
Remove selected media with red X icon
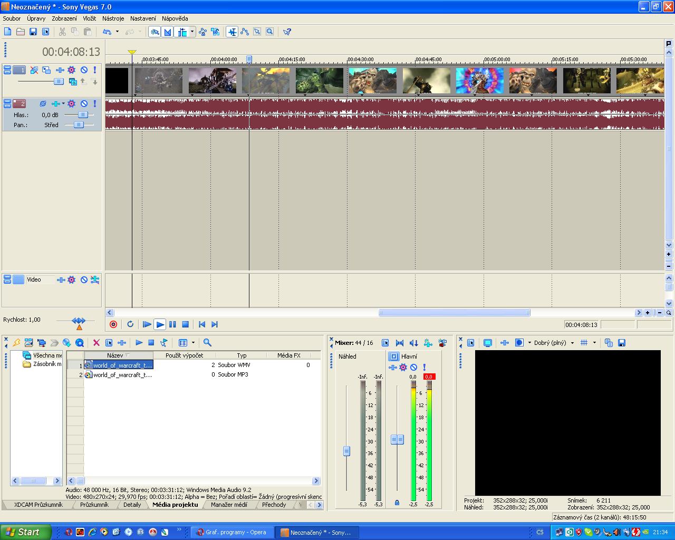(x=97, y=343)
